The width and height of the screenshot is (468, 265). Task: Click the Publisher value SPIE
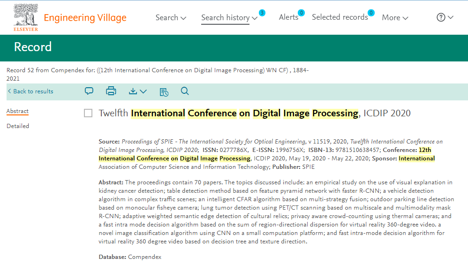pos(308,167)
